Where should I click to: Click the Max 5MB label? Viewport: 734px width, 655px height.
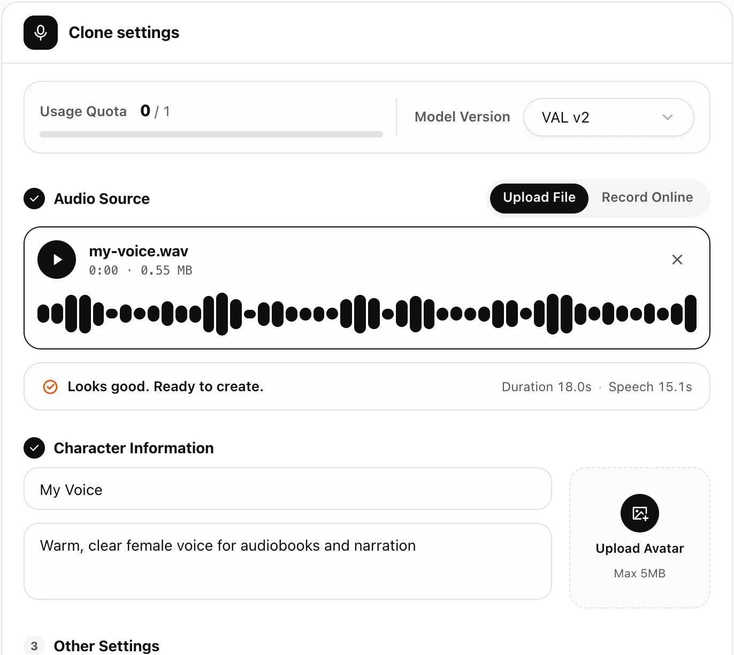tap(640, 574)
